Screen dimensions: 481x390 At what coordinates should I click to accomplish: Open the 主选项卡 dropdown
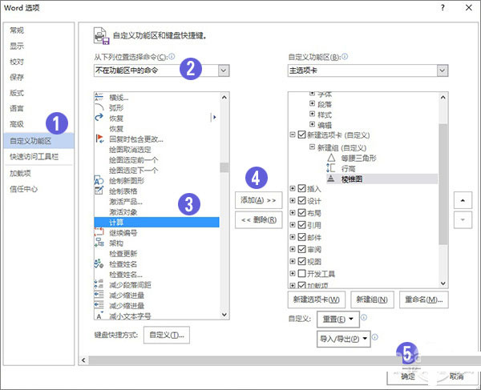[x=442, y=70]
